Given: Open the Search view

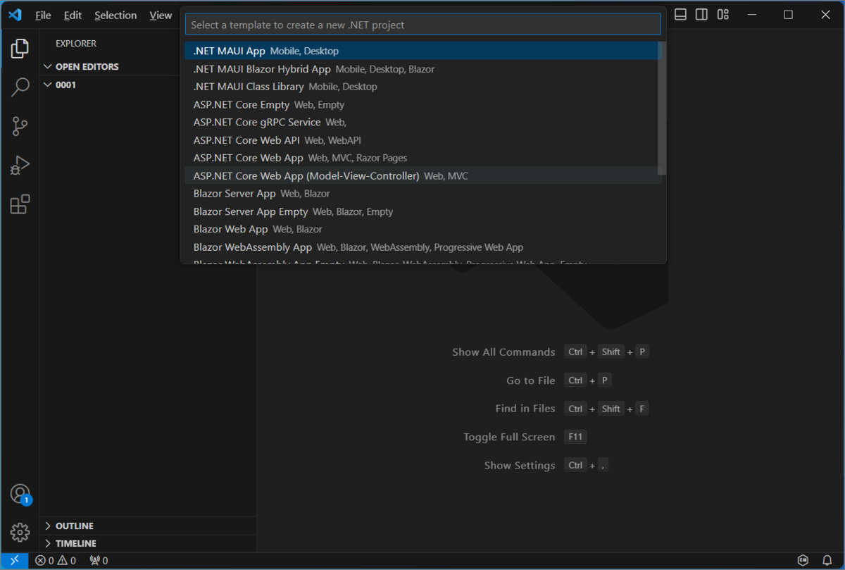Looking at the screenshot, I should 20,87.
